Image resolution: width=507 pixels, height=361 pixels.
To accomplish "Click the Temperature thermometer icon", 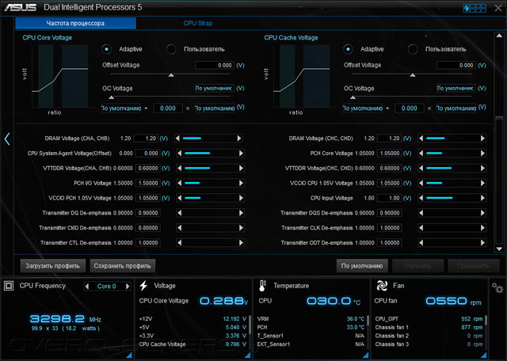I will click(x=262, y=286).
